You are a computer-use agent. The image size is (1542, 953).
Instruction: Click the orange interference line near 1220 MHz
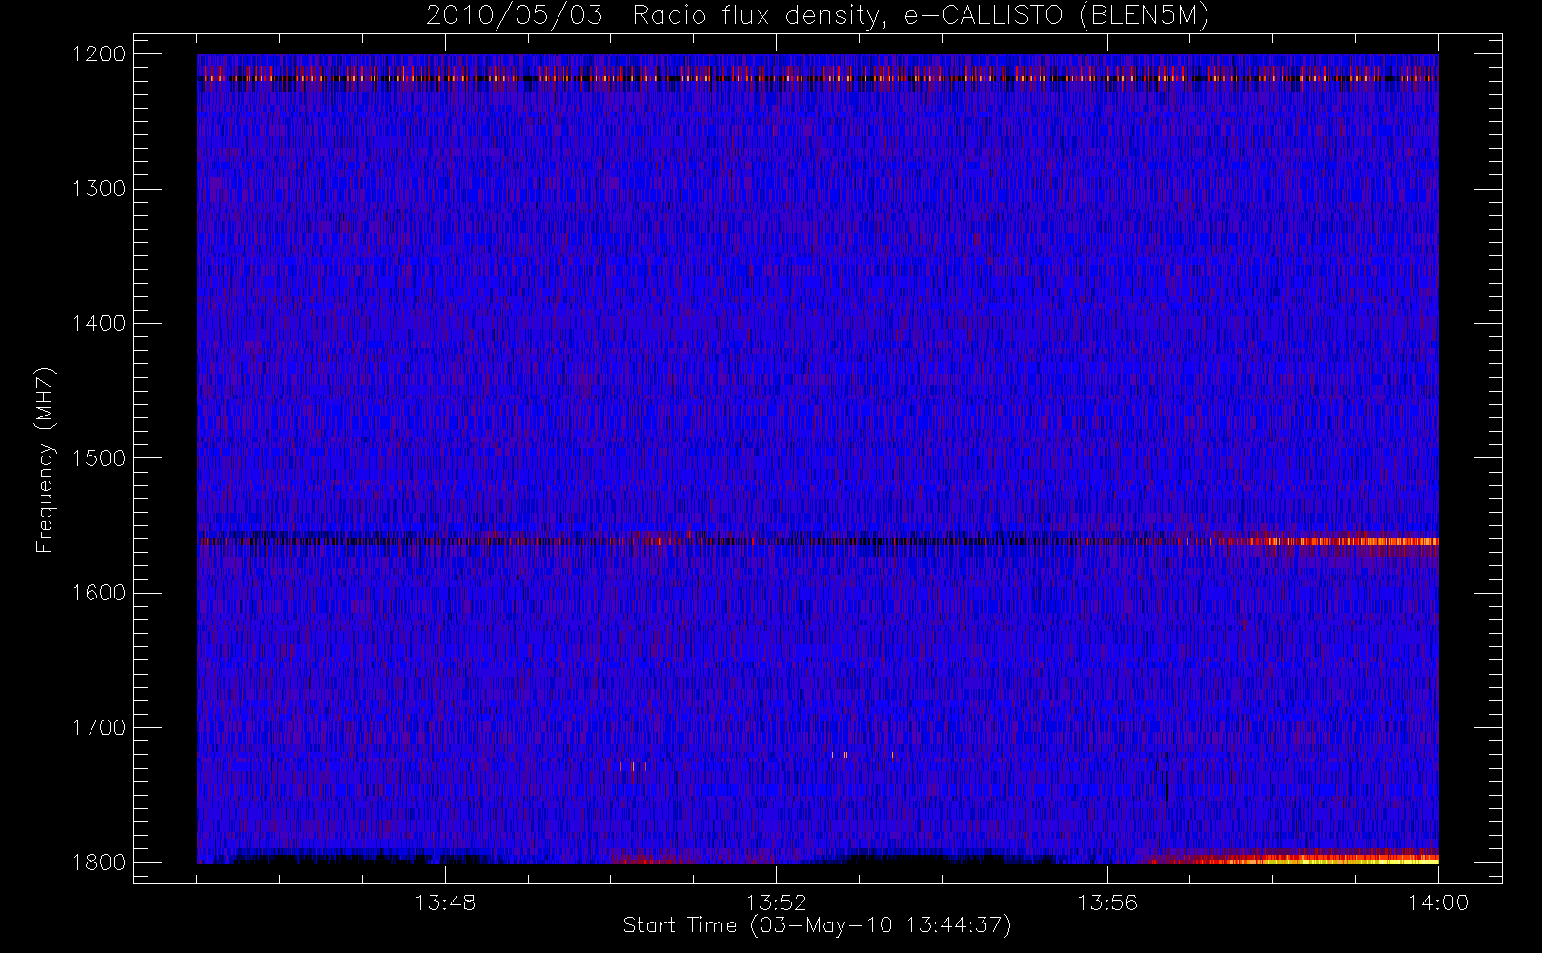(818, 79)
